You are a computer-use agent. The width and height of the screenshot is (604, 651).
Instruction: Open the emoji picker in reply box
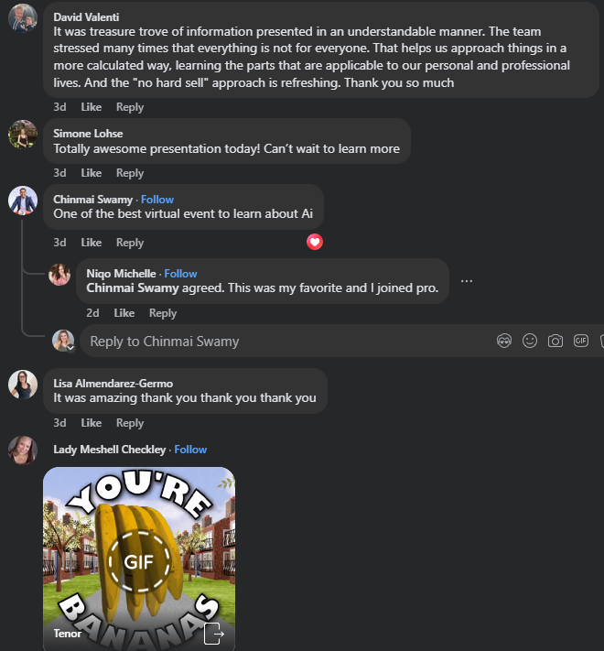click(x=530, y=341)
